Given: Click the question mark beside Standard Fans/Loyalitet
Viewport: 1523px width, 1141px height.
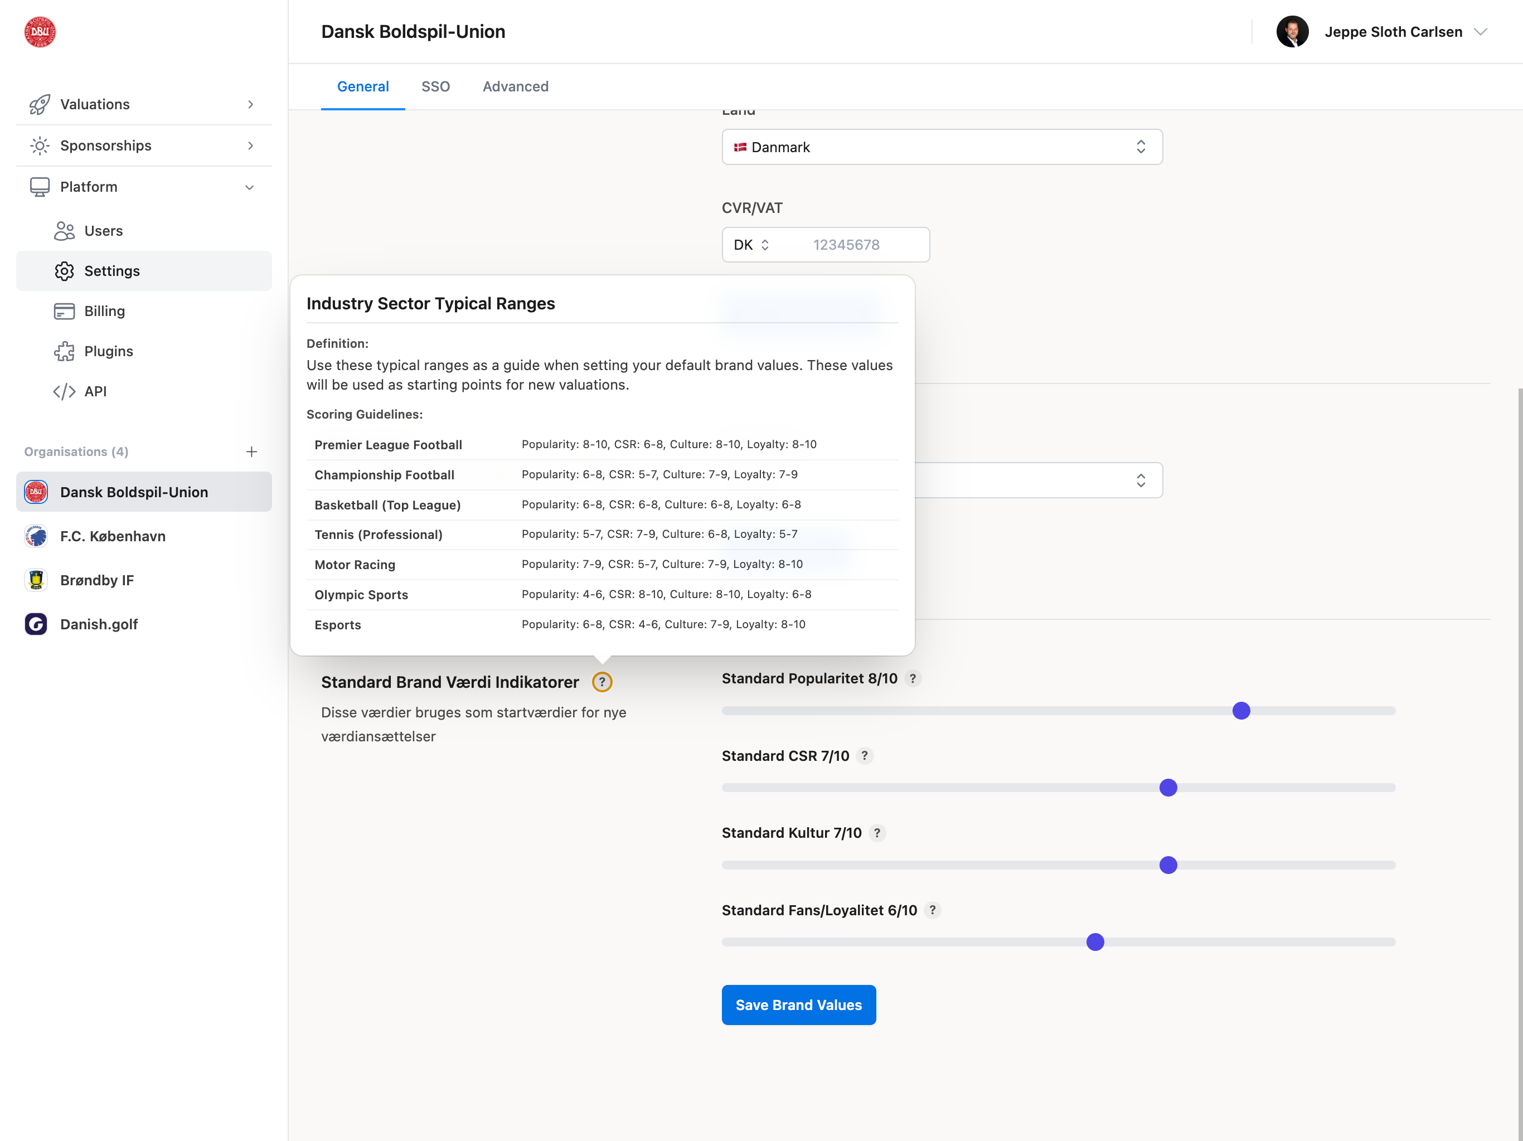Looking at the screenshot, I should pos(932,910).
